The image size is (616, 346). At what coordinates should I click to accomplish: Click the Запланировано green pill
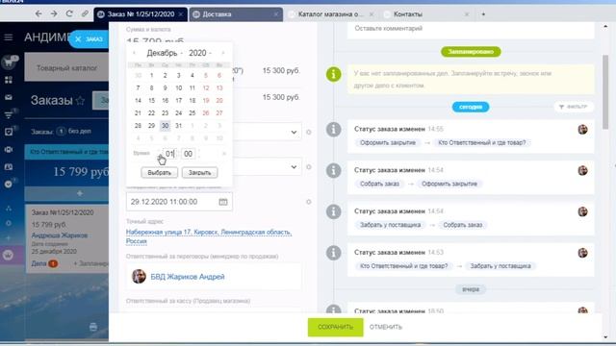471,52
